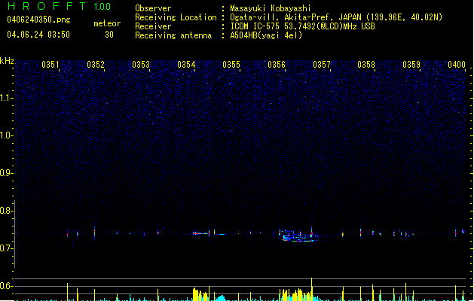Image resolution: width=474 pixels, height=301 pixels.
Task: Click the date stamp 04.06.24 03:50
Action: click(x=38, y=35)
